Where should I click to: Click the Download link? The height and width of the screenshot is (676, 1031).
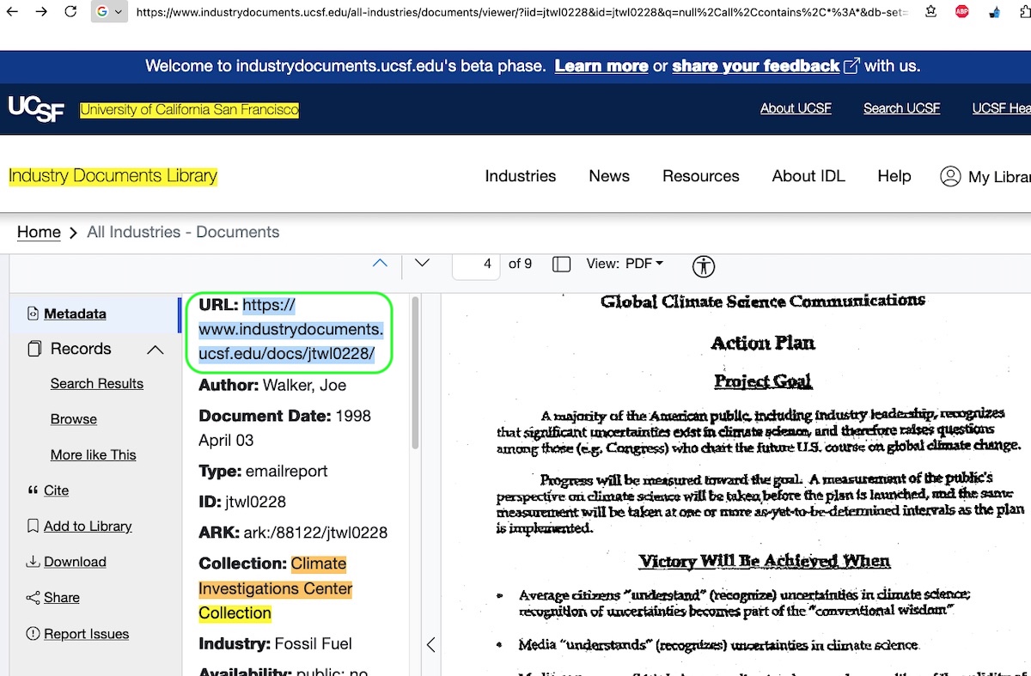coord(75,562)
